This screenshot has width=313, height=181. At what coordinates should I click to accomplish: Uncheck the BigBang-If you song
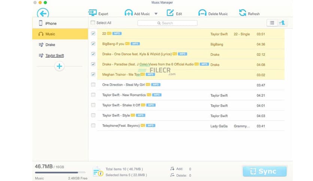click(x=93, y=44)
